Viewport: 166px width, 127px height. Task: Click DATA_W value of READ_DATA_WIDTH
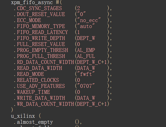tap(86, 68)
